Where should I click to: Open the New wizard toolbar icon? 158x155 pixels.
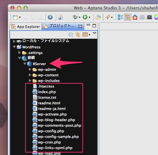click(x=15, y=17)
